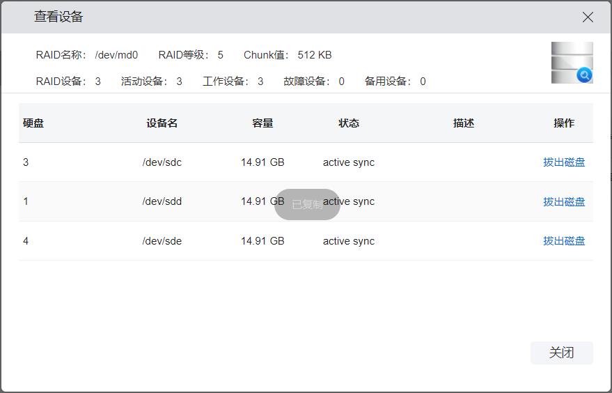Close the 查看设备 dialog with X icon
Viewport: 612px width, 393px height.
588,17
